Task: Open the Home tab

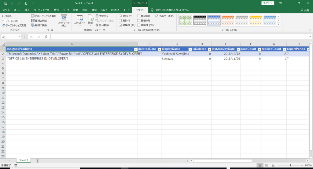Action: coord(17,10)
